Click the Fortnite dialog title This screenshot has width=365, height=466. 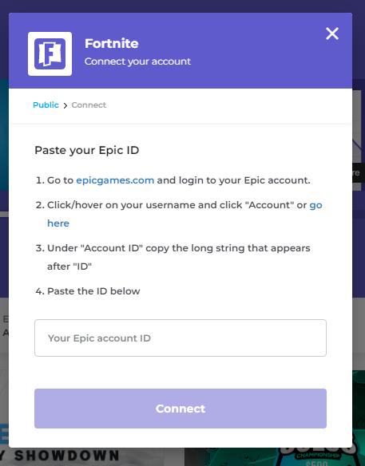pos(112,43)
